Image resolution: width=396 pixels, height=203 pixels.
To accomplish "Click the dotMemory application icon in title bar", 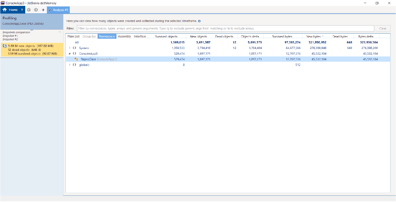I will 3,3.
